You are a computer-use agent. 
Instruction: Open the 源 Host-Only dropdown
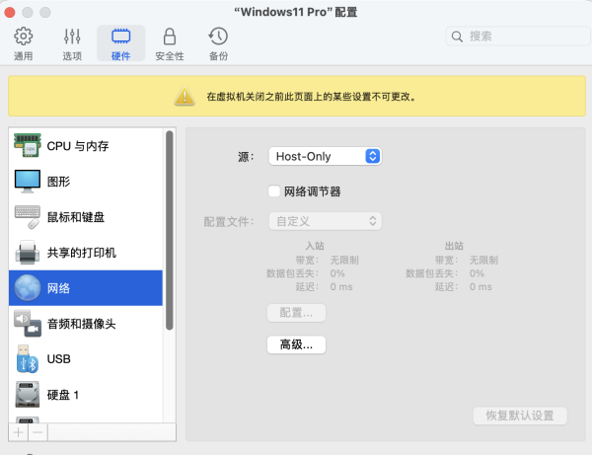(x=325, y=156)
